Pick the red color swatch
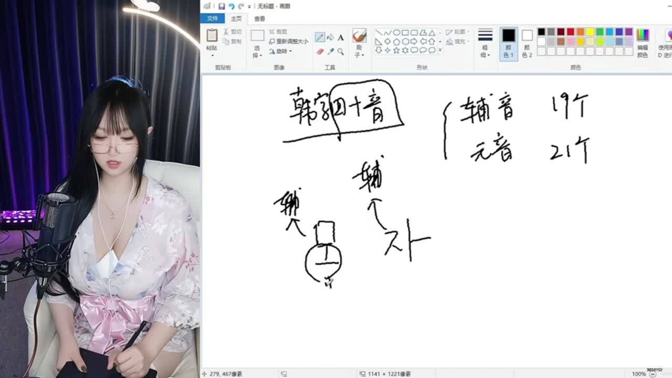The width and height of the screenshot is (672, 378). pos(571,32)
